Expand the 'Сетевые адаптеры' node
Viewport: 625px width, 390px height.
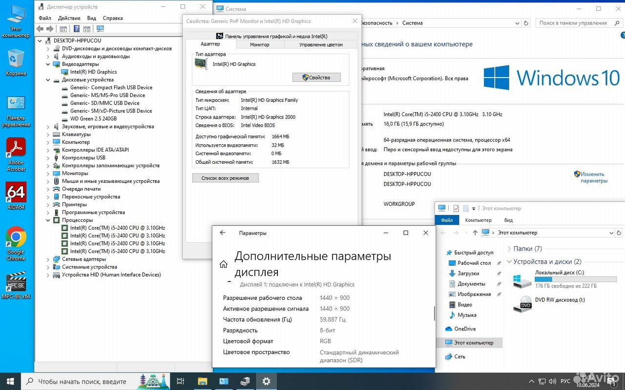pyautogui.click(x=48, y=259)
